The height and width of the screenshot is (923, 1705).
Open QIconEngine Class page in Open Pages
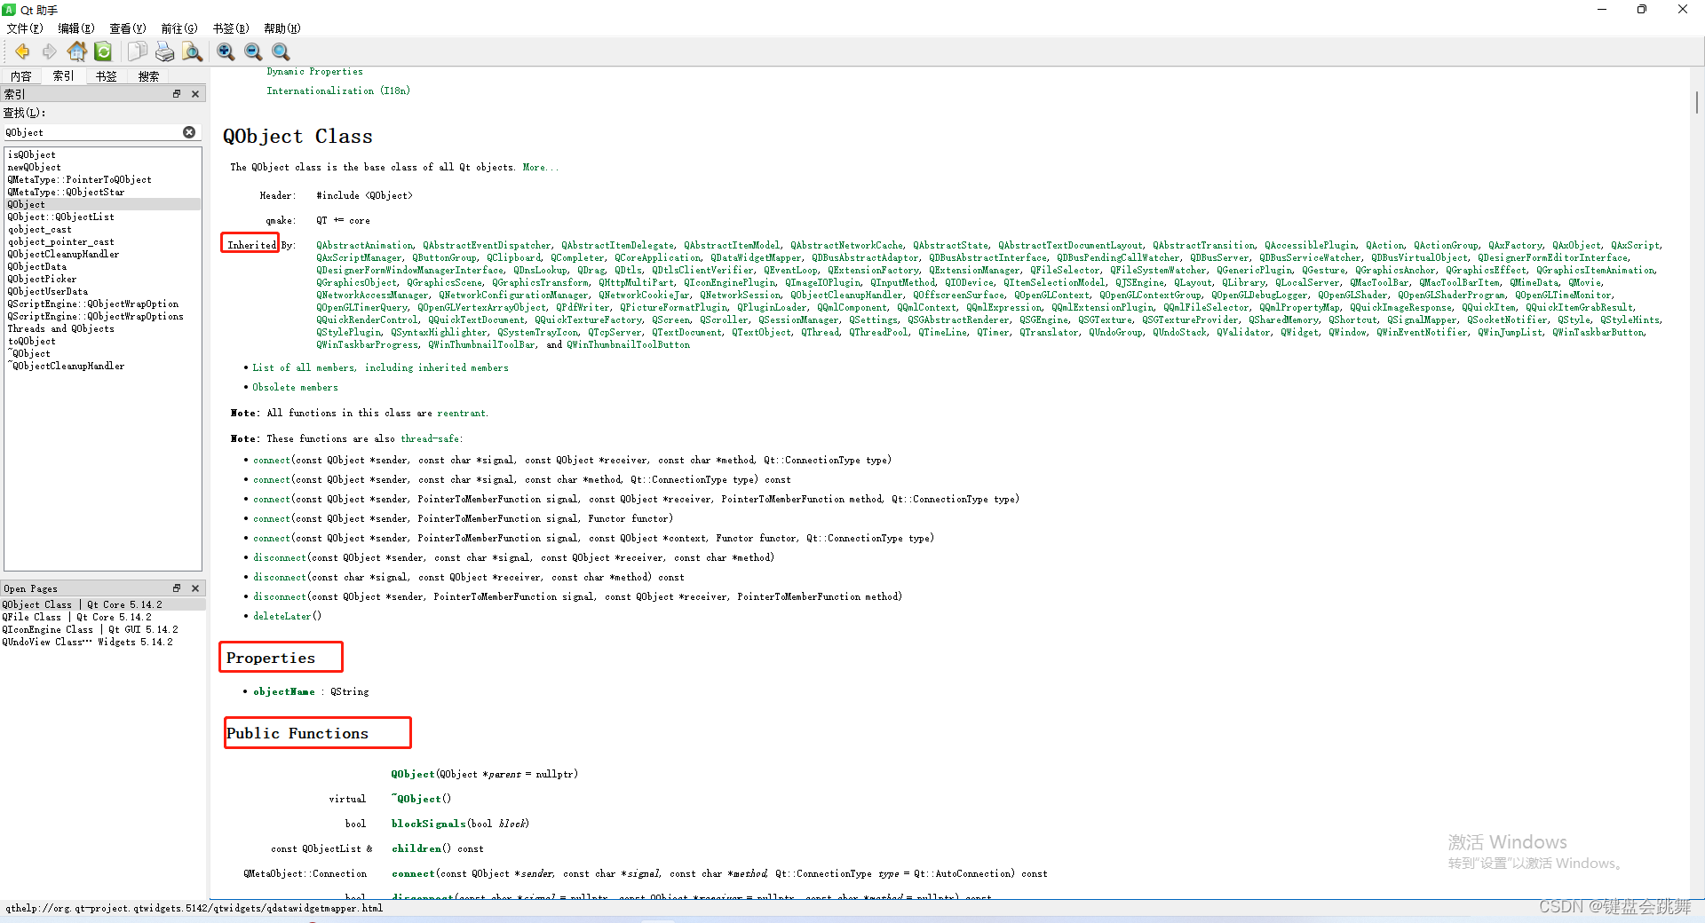coord(90,629)
